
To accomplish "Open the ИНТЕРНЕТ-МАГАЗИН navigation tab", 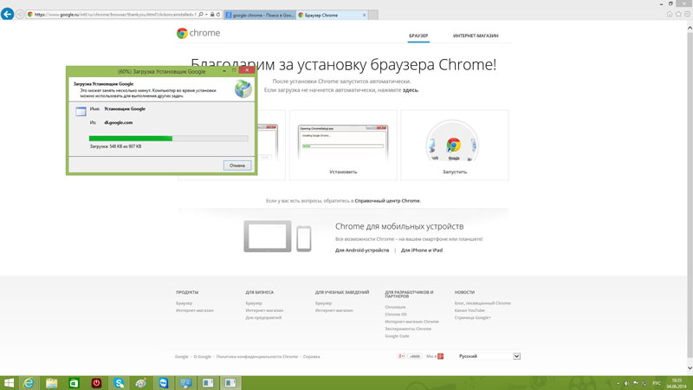I will coord(476,36).
